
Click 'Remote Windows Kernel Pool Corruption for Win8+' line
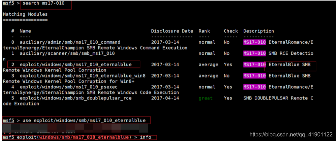[68, 81]
